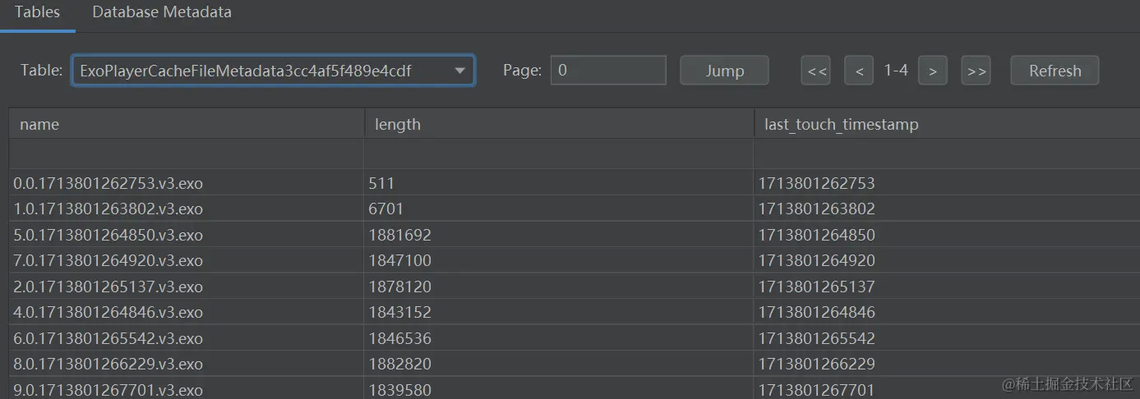Click timestamp cell 1713801264850
The image size is (1140, 399).
(947, 235)
